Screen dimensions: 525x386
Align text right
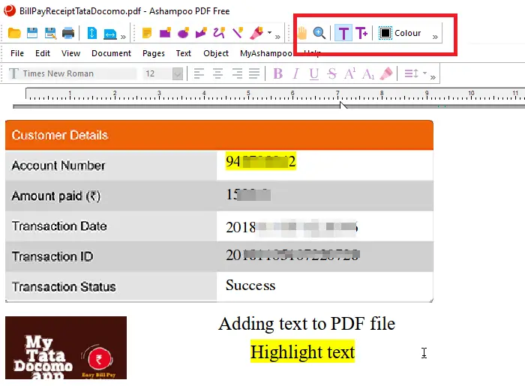click(x=237, y=73)
